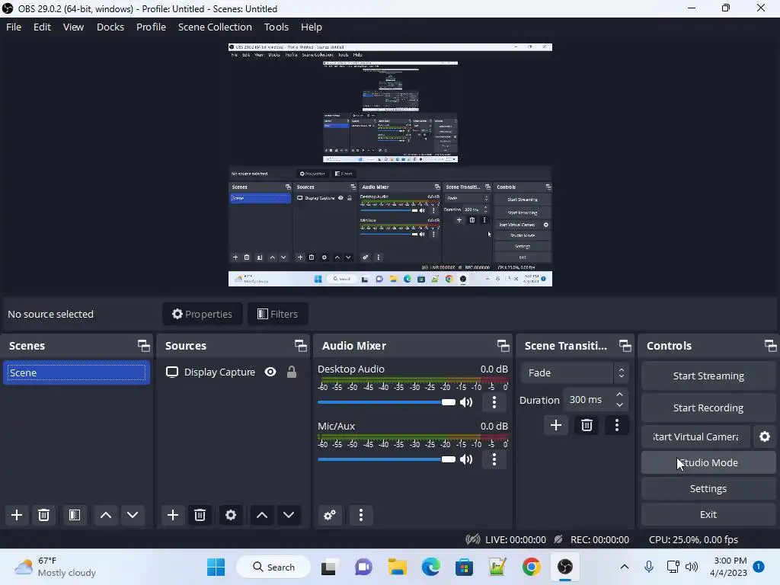This screenshot has width=780, height=585.
Task: Open Settings from Controls dock
Action: point(708,488)
